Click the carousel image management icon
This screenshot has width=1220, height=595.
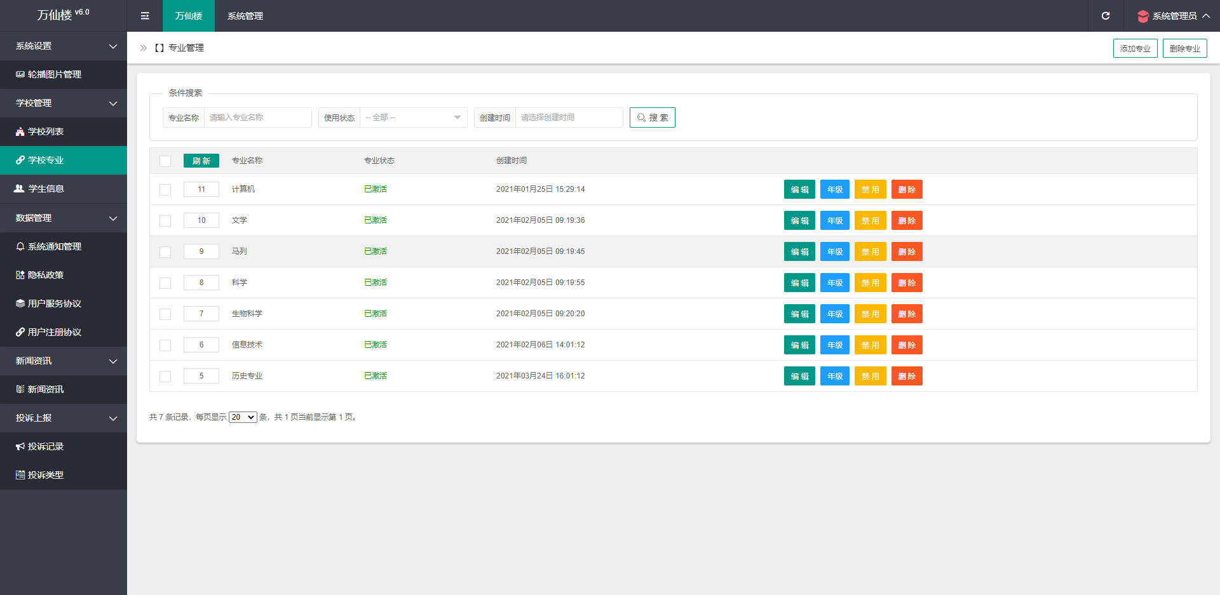coord(20,74)
